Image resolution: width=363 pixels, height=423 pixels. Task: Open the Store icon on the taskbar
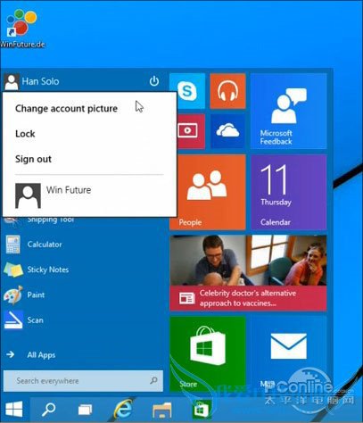coord(202,410)
